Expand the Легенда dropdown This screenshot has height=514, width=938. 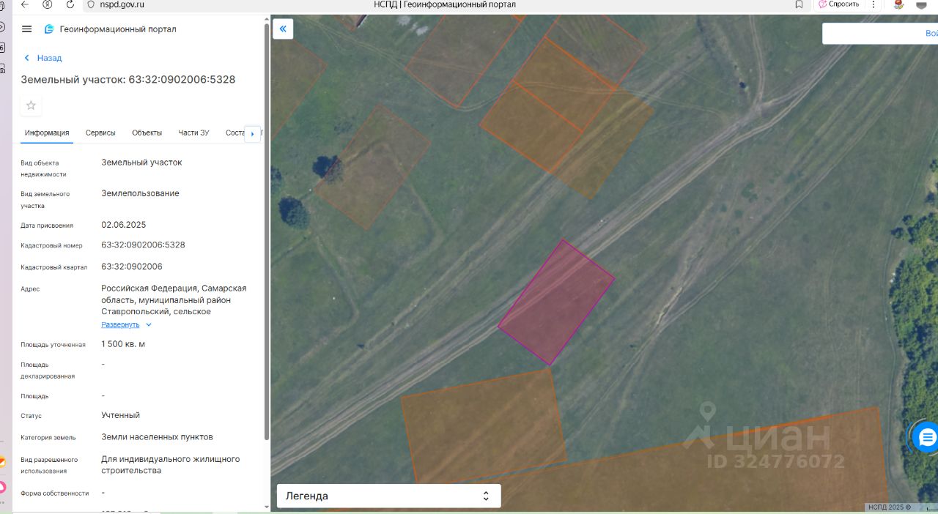point(388,496)
